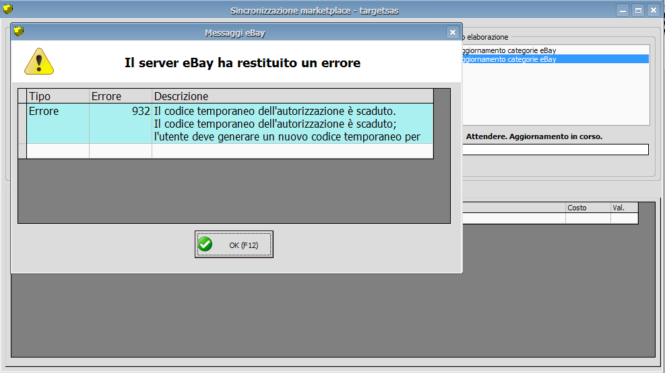Screen dimensions: 665x373
Task: Click the green checkmark icon on OK button
Action: (205, 244)
